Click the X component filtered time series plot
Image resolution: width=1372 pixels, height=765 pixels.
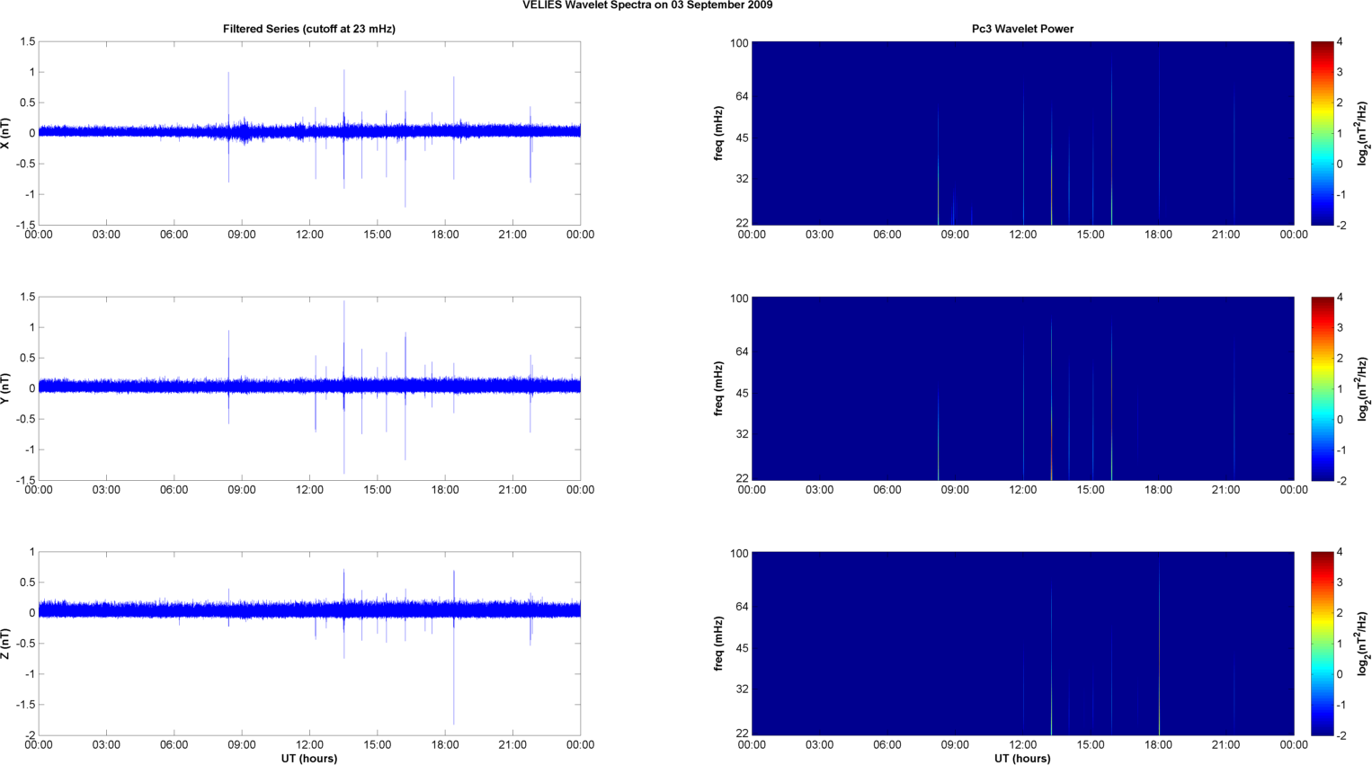coord(309,133)
